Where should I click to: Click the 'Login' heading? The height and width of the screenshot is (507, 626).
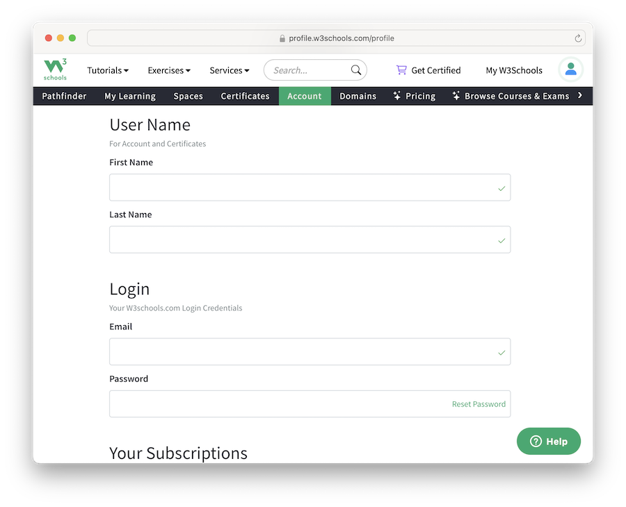click(x=129, y=289)
